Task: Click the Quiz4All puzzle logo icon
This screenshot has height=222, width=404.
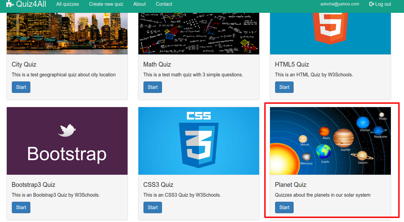Action: click(10, 4)
